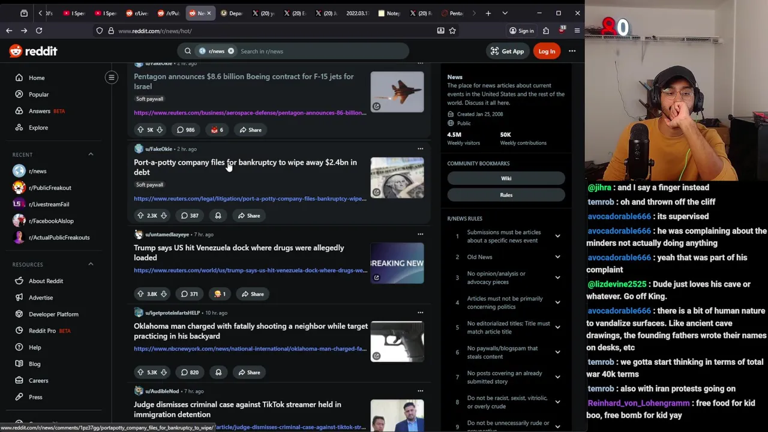Open the Blog link

tap(34, 364)
